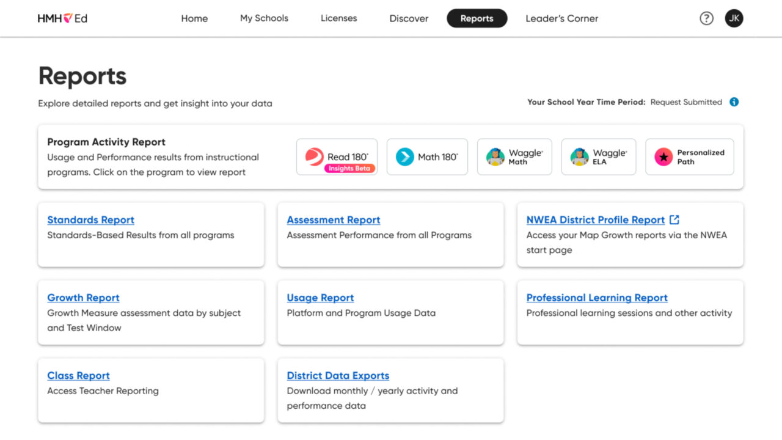Open the Discover tab

tap(409, 18)
